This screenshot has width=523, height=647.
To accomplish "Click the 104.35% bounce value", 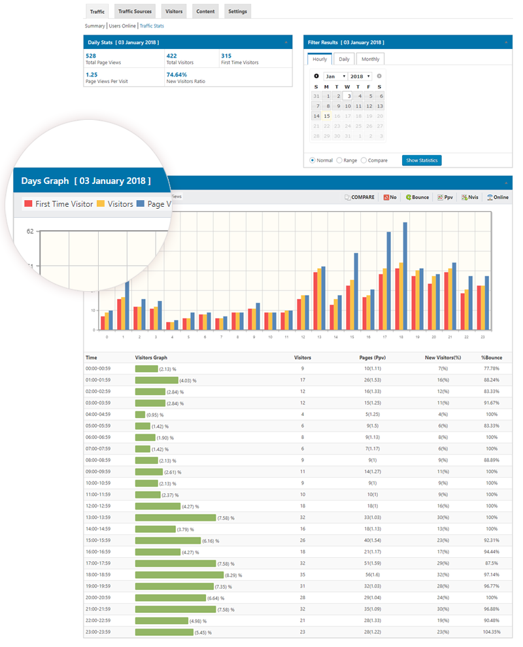I will pyautogui.click(x=492, y=632).
